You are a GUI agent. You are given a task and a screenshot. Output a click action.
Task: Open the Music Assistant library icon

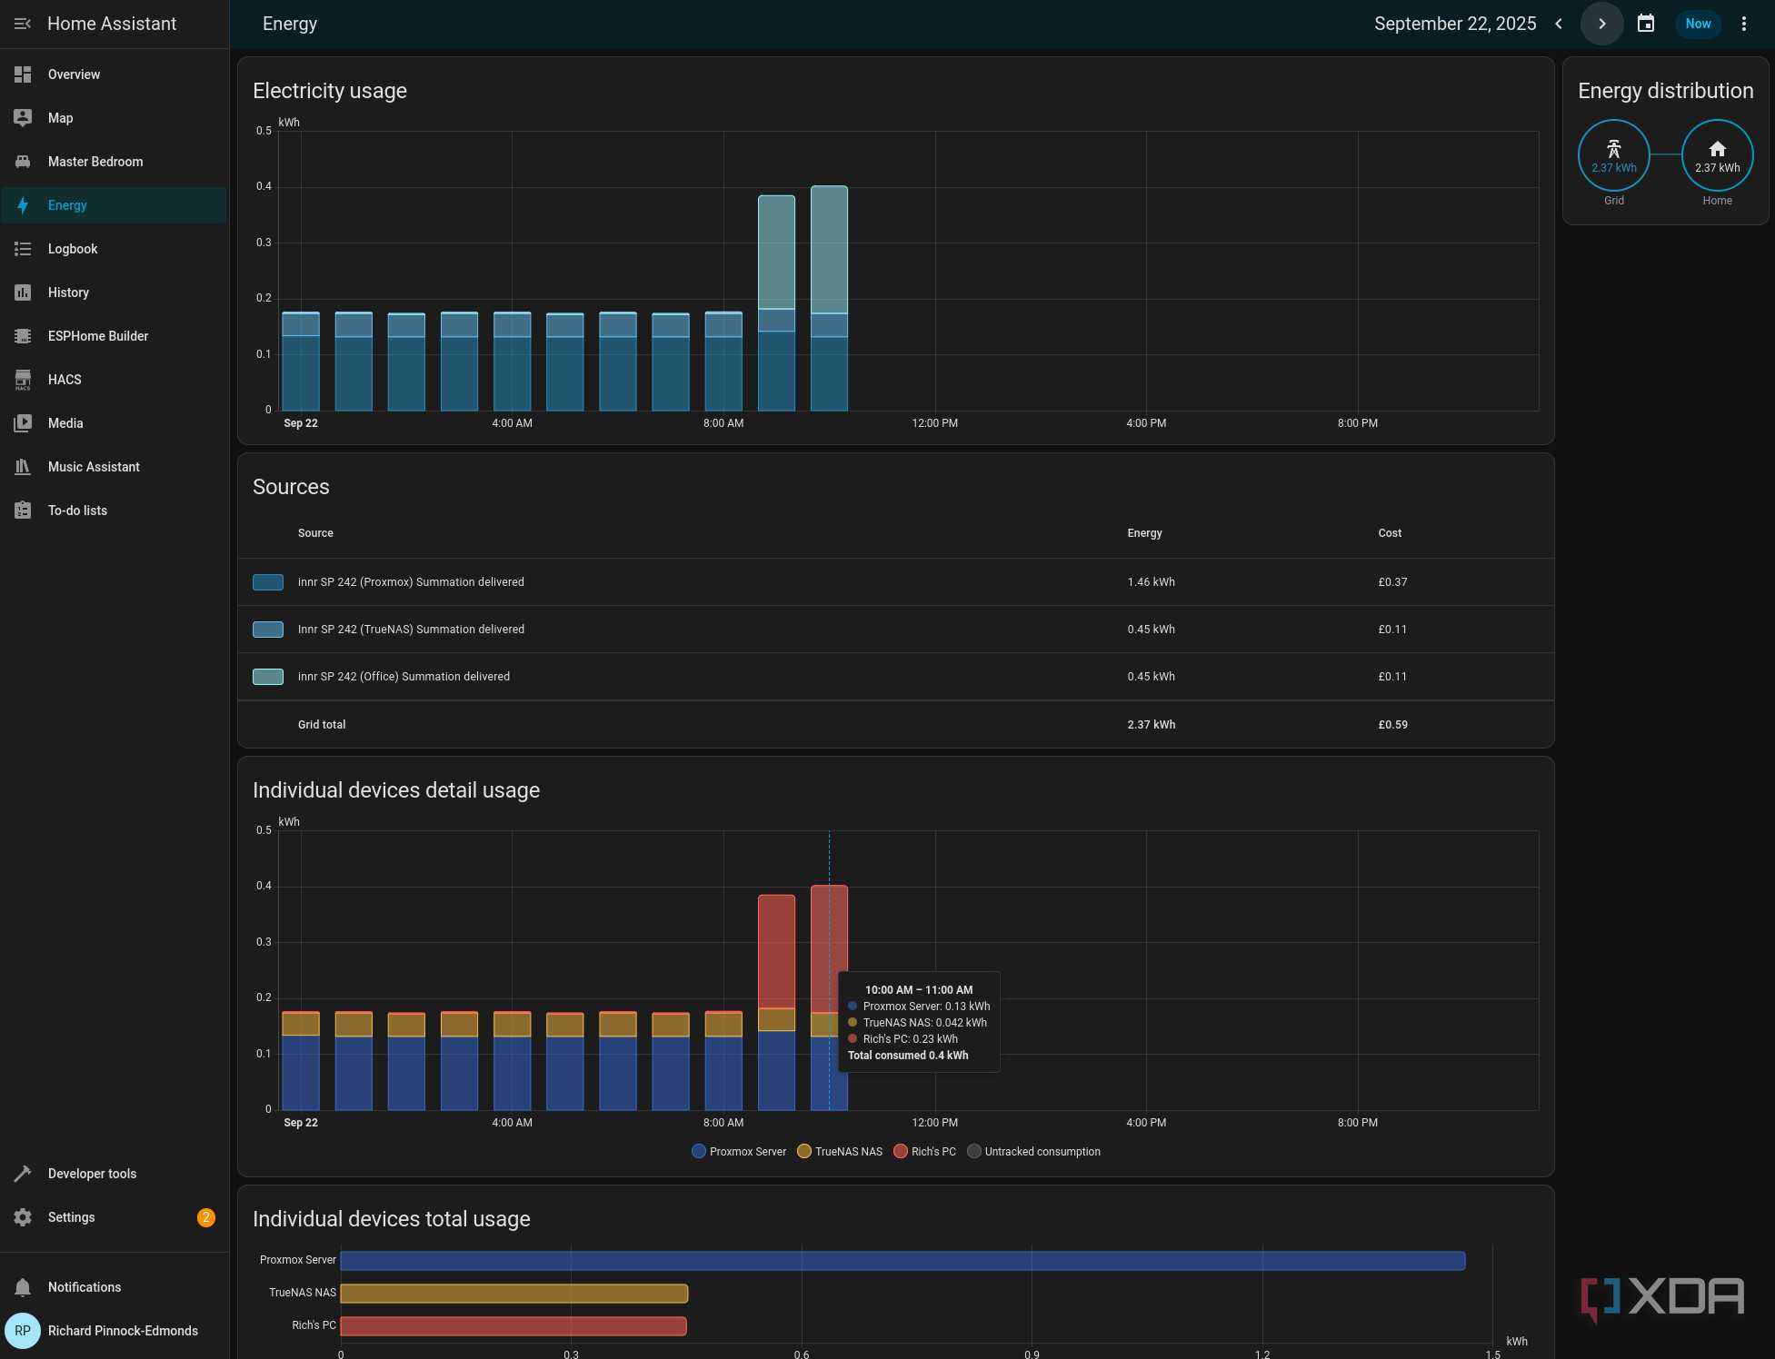23,467
